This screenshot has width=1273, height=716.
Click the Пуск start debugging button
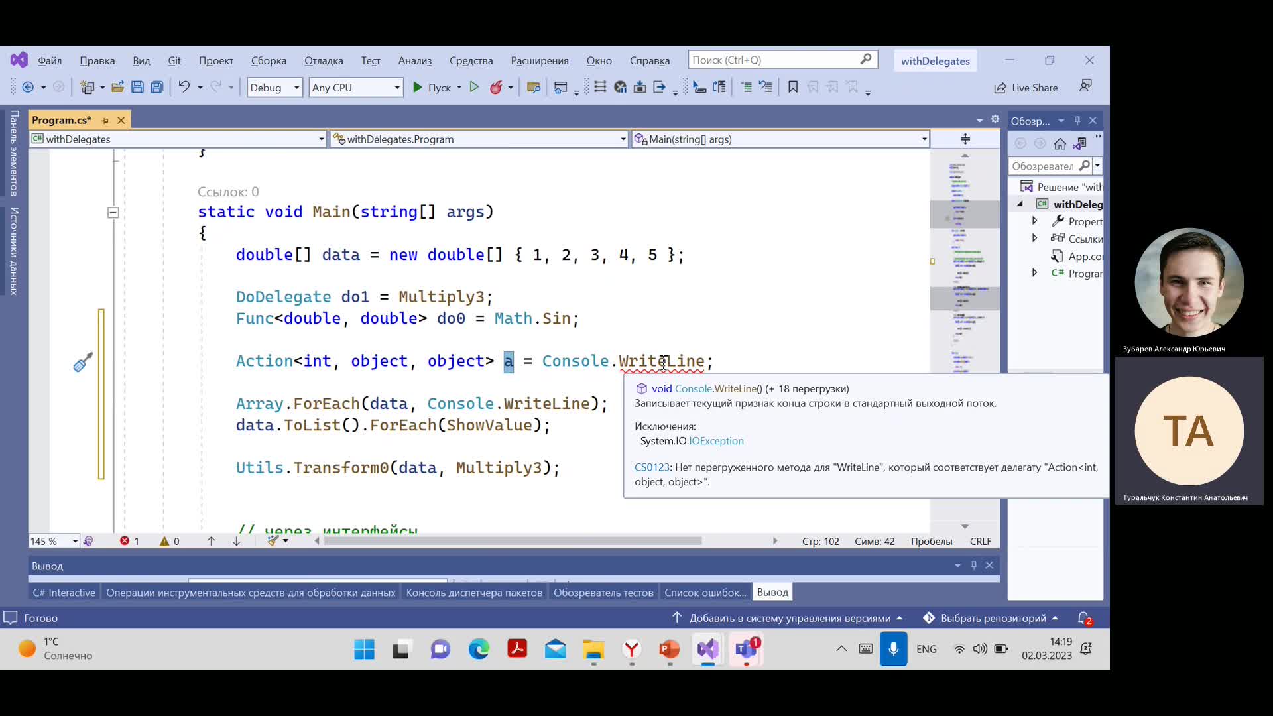pyautogui.click(x=432, y=88)
